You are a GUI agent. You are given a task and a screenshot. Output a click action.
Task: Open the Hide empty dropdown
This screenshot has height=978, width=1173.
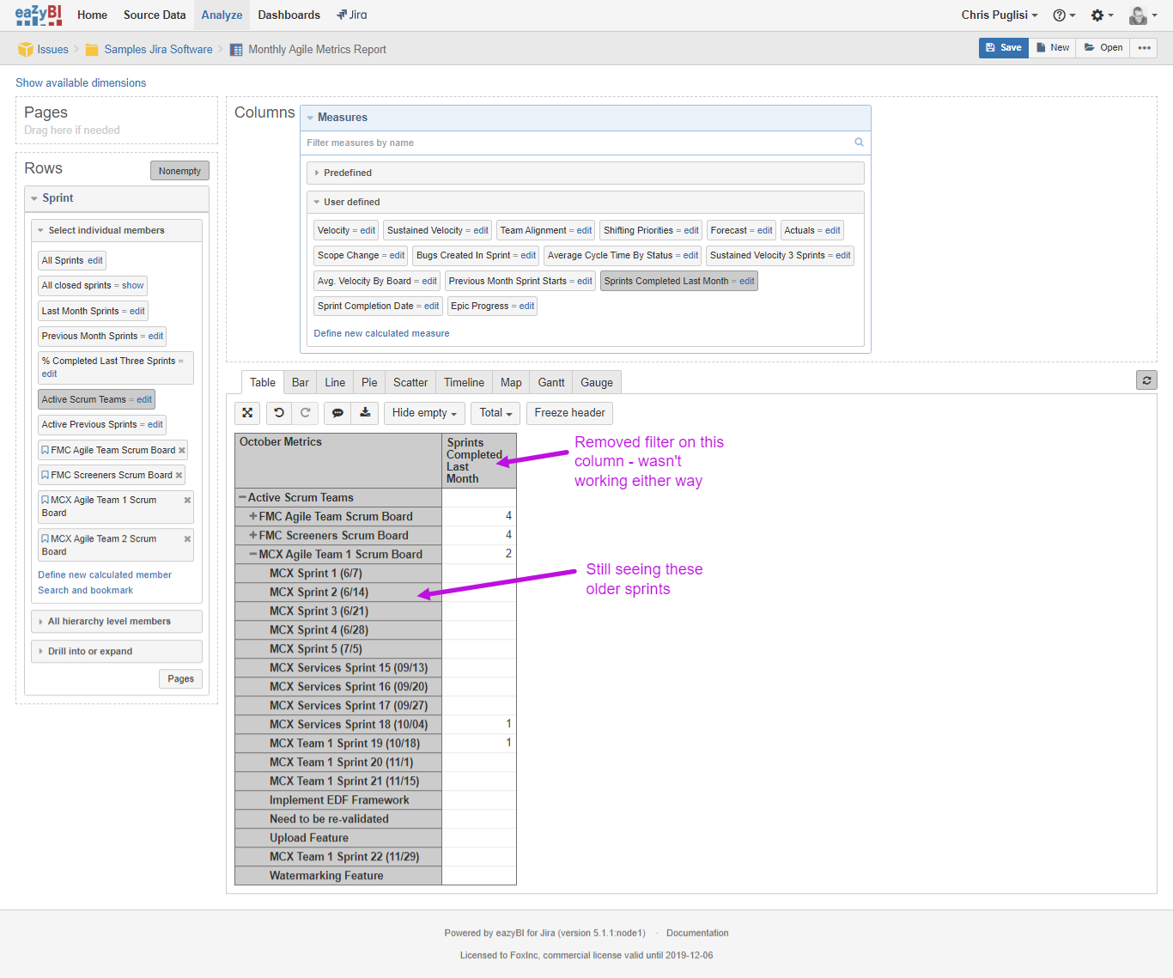[424, 413]
